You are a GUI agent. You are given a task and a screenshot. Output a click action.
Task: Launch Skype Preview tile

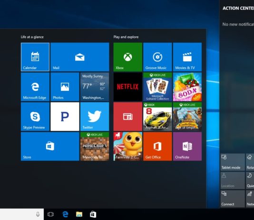35,117
